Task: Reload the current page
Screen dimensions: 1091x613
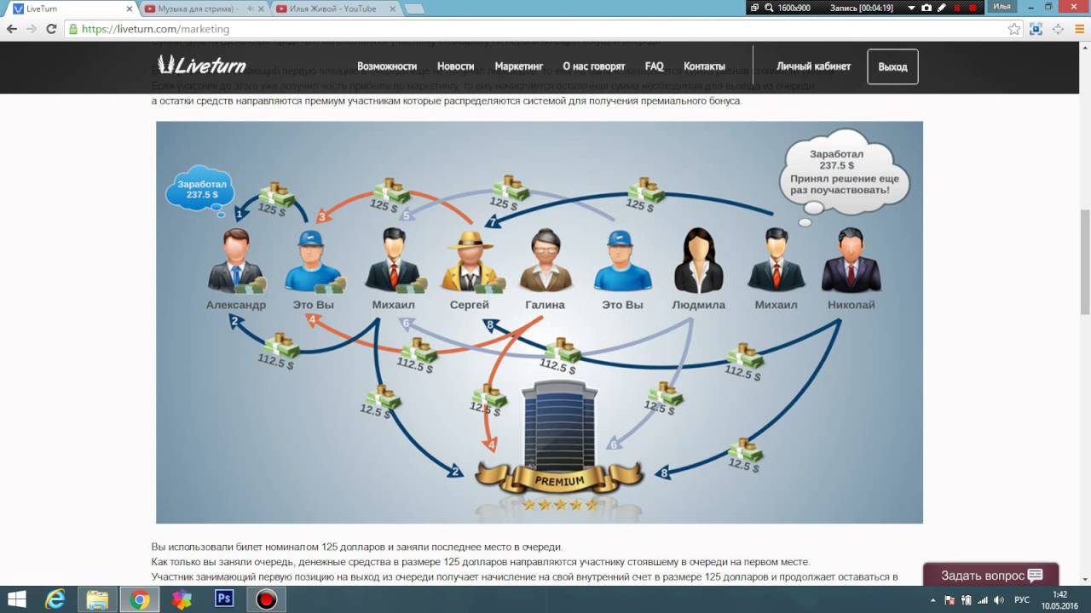Action: tap(51, 28)
